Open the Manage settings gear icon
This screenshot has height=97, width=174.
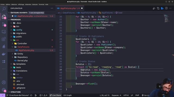(4, 90)
